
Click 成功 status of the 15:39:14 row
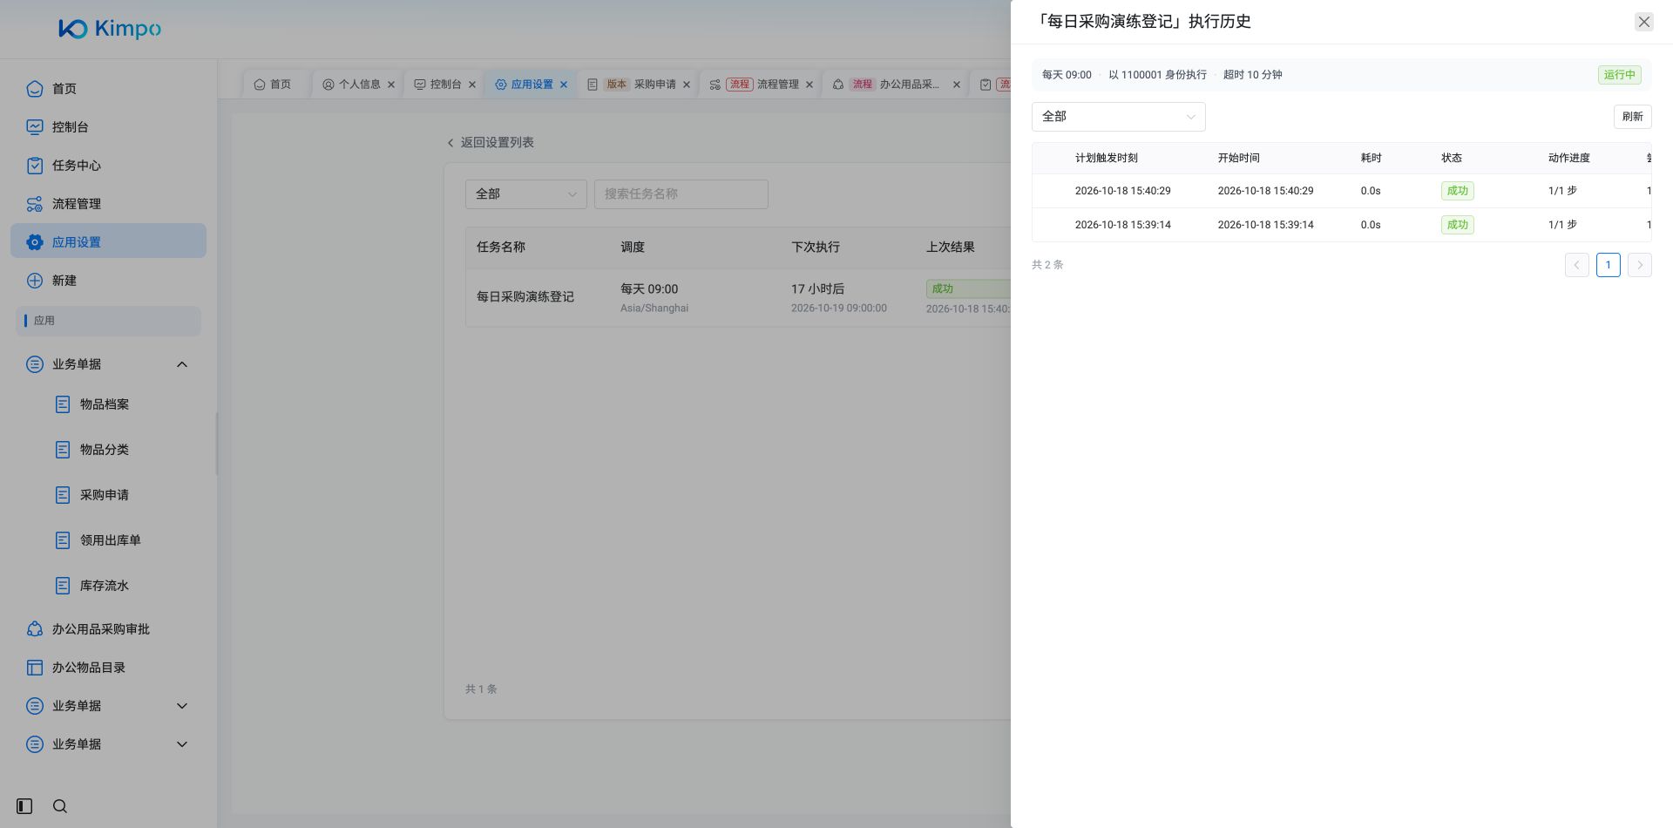coord(1457,225)
